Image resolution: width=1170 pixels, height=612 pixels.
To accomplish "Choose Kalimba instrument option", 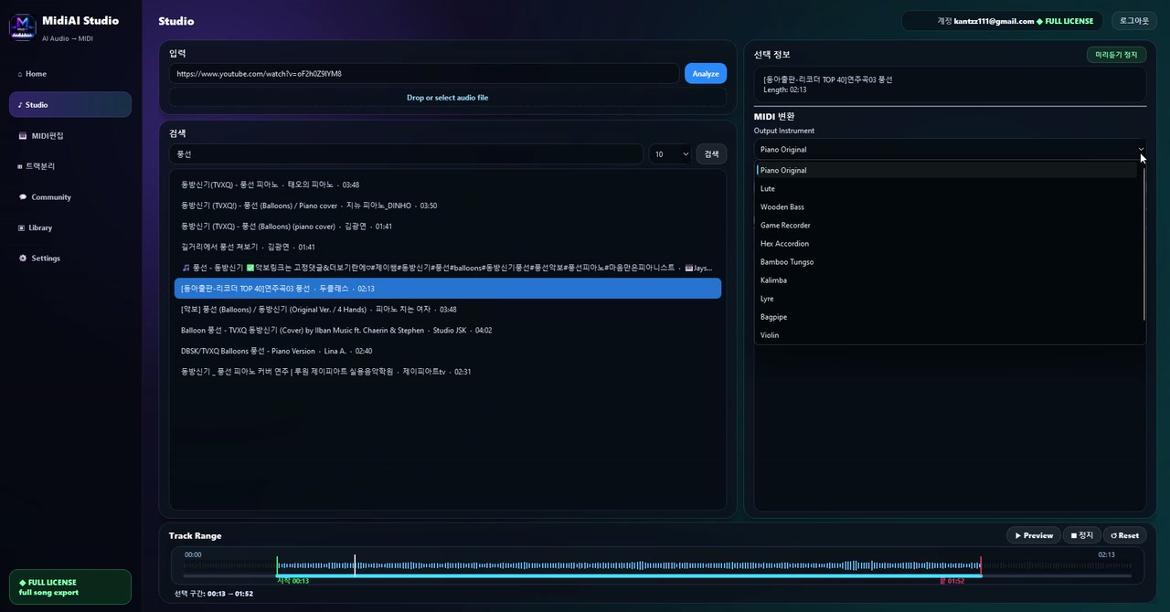I will (946, 280).
